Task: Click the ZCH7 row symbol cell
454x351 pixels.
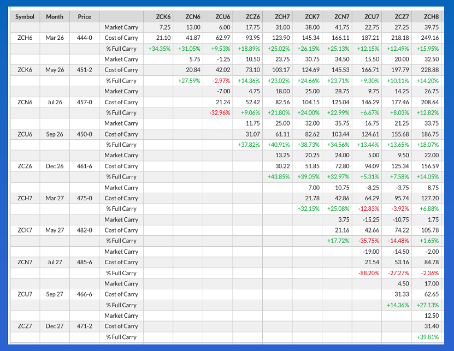Action: [25, 198]
